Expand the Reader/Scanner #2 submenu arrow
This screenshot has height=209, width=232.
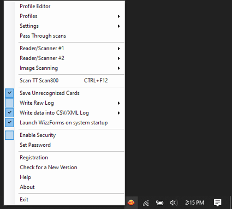coord(118,58)
